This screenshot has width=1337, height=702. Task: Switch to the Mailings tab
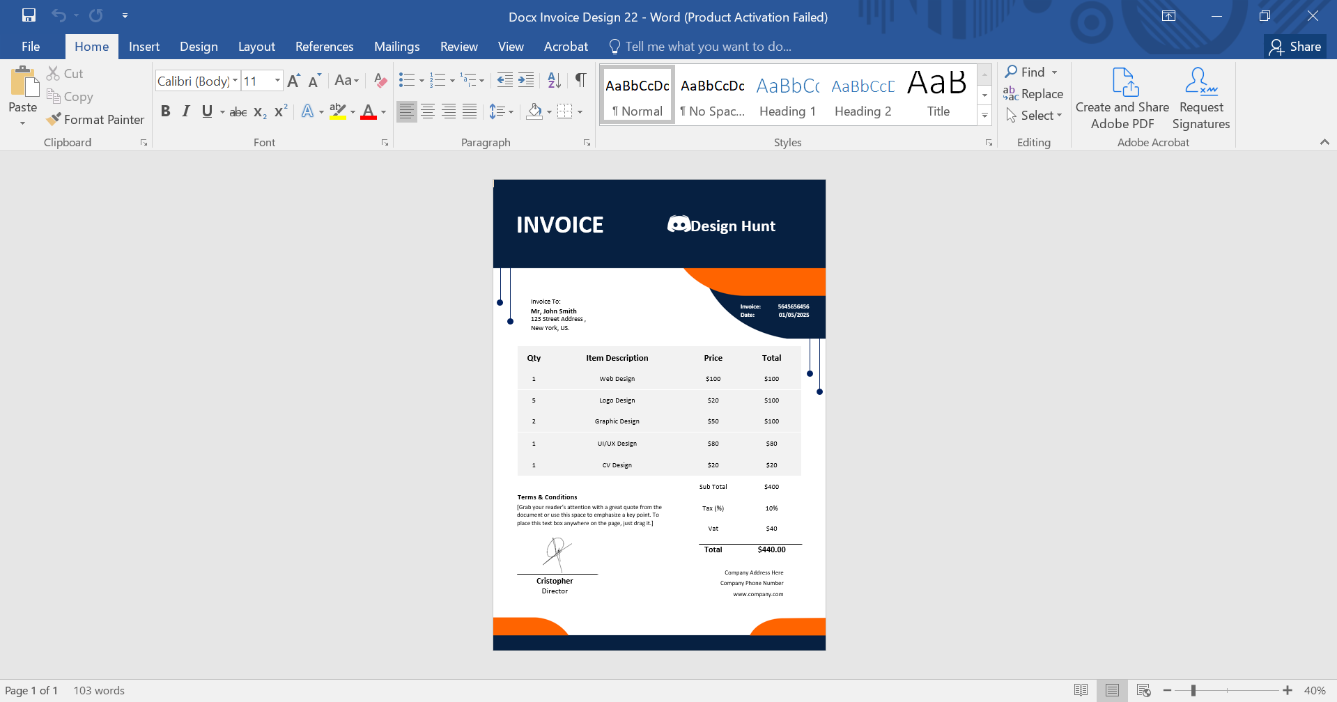click(x=396, y=47)
